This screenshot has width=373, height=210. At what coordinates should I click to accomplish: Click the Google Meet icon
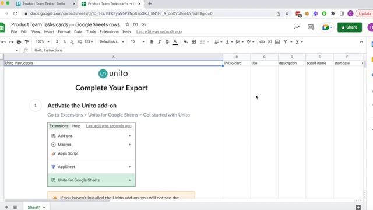(327, 27)
